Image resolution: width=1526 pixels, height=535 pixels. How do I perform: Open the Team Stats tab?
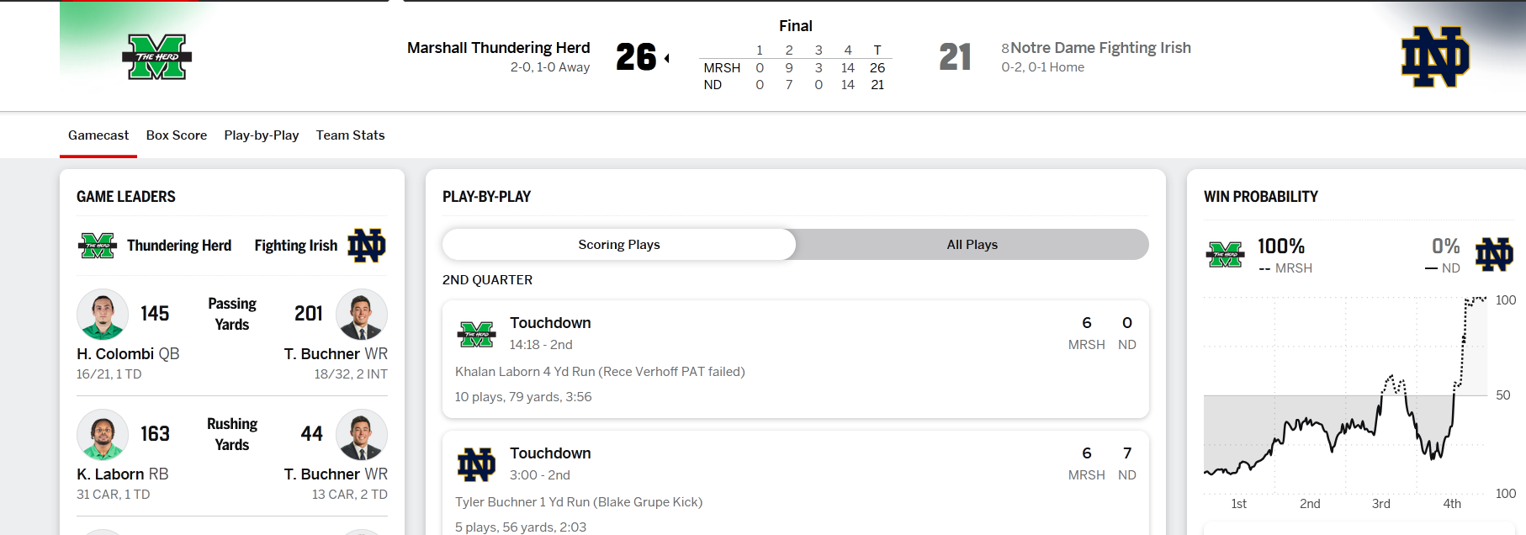(350, 135)
